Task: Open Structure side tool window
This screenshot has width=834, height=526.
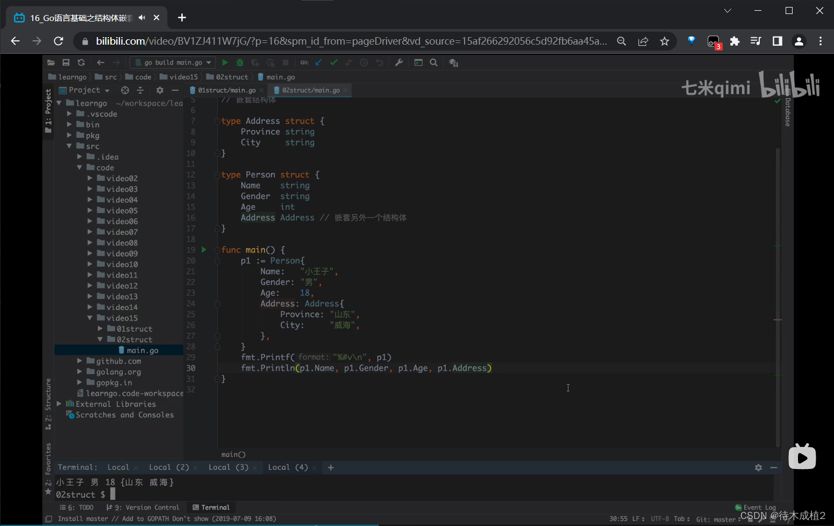Action: coord(48,403)
